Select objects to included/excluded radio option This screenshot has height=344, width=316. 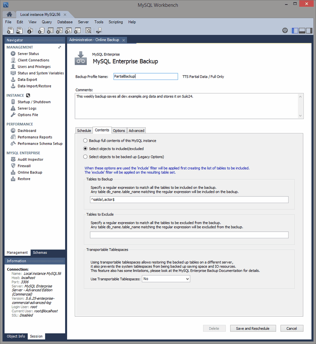[85, 148]
